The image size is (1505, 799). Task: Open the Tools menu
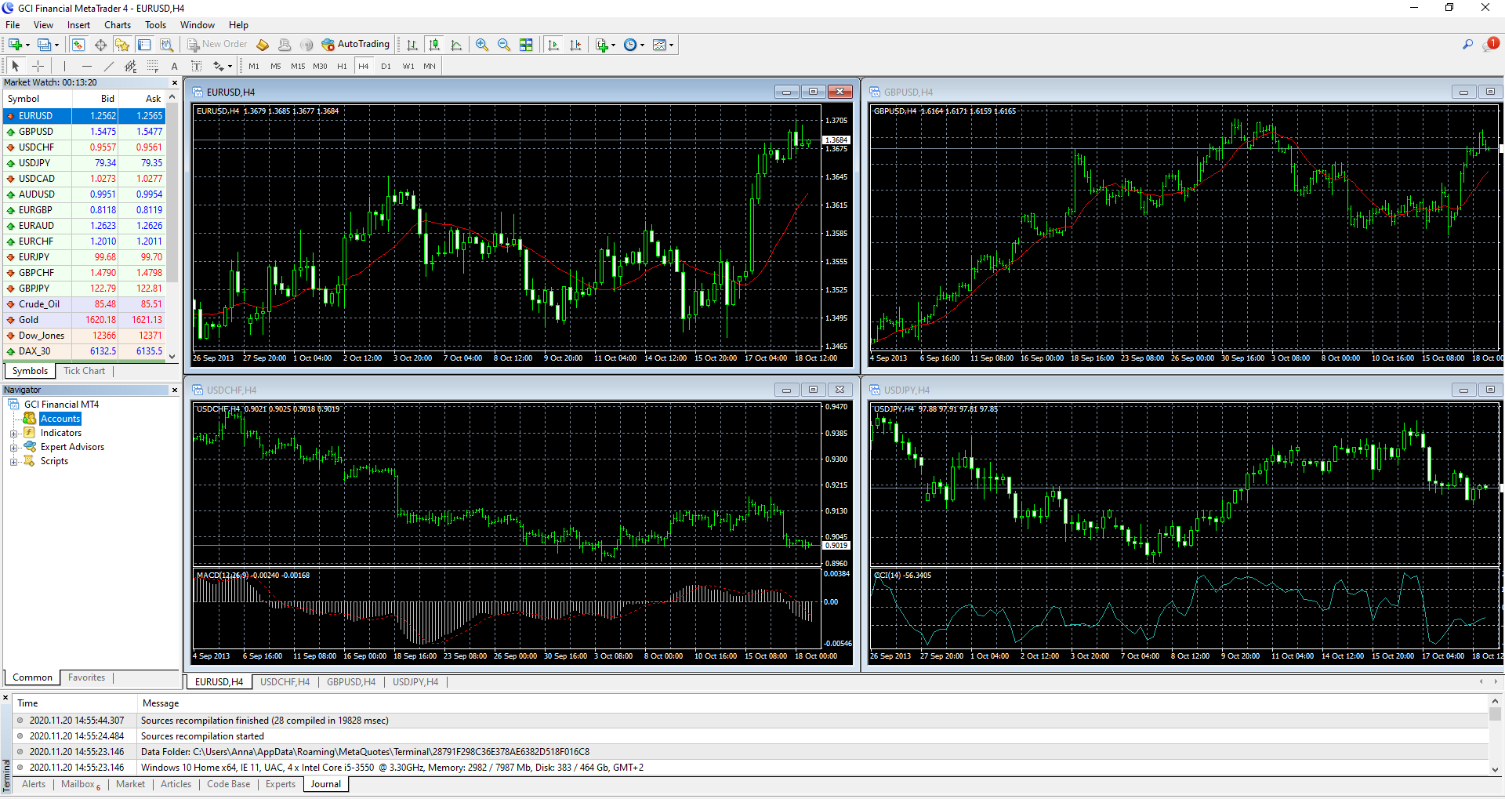pos(155,25)
